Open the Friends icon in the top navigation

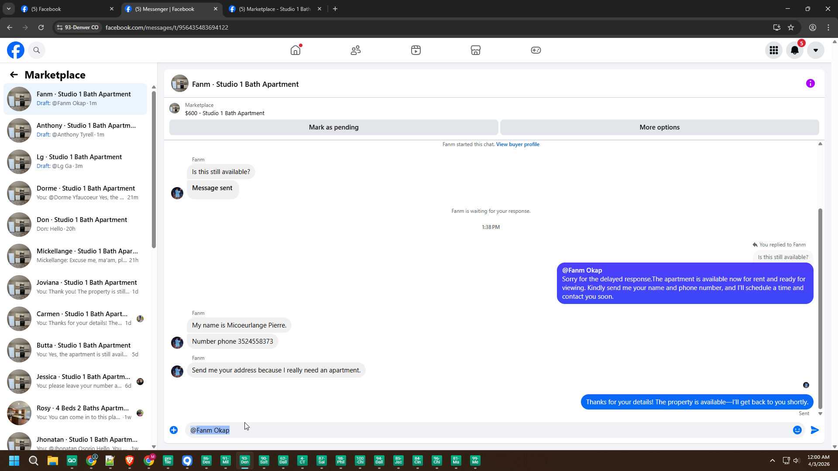(x=356, y=50)
